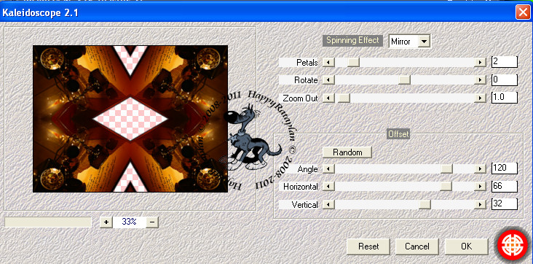This screenshot has height=264, width=533.
Task: Click the Petals slider right arrow
Action: click(480, 62)
